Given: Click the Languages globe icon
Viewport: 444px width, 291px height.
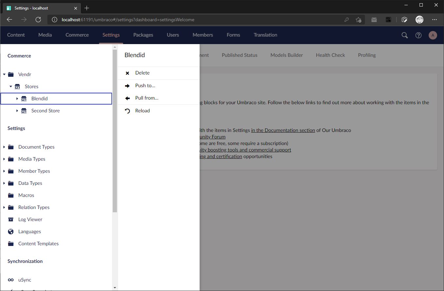Looking at the screenshot, I should pos(11,232).
